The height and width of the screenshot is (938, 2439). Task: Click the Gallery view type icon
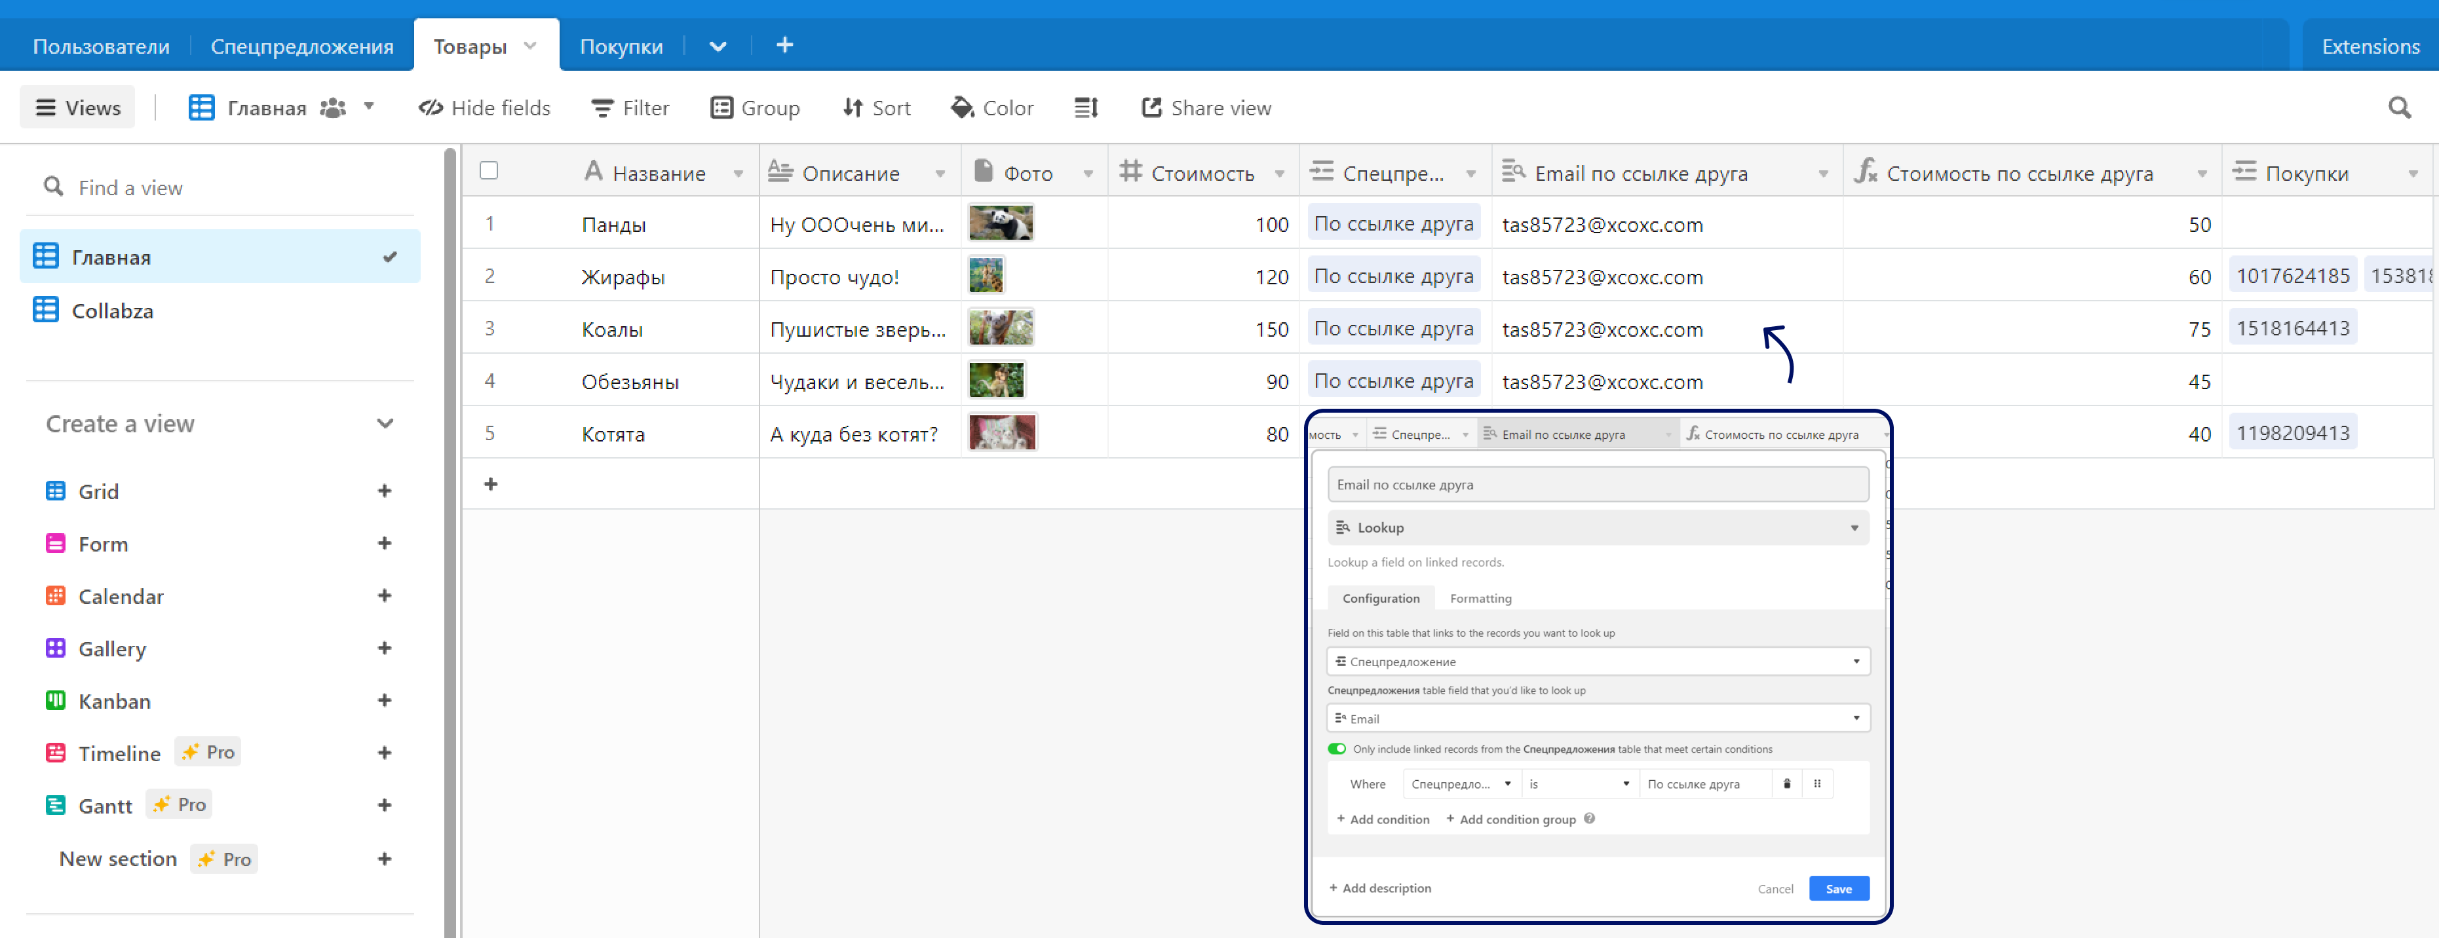[56, 648]
